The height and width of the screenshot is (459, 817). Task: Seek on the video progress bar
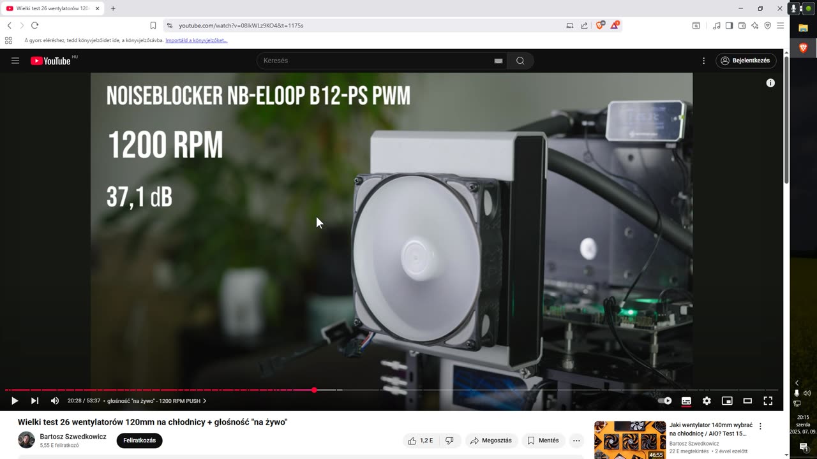point(391,390)
